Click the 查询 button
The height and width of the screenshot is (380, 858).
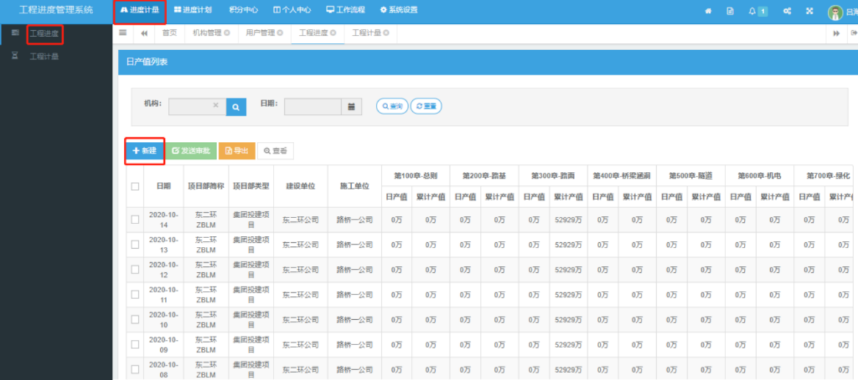coord(392,106)
